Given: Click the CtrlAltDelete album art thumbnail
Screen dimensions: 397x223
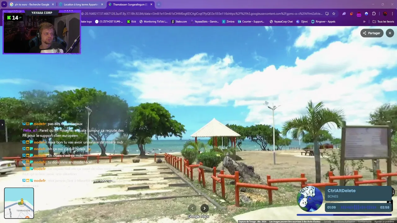Looking at the screenshot, I should pos(310,199).
